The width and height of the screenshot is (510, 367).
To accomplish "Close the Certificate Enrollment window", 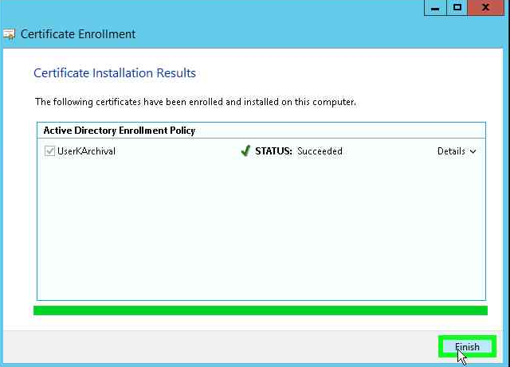I will coord(485,8).
